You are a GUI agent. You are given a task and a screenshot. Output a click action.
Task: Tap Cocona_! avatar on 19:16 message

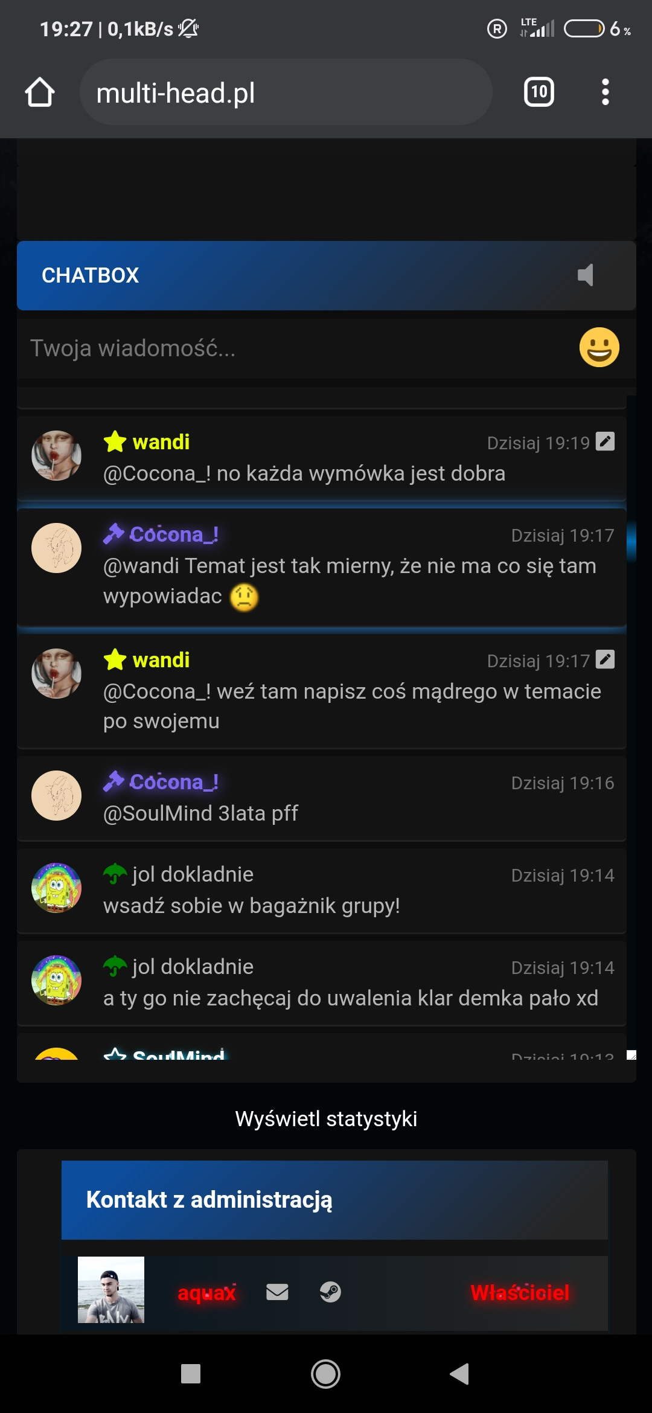pos(56,795)
